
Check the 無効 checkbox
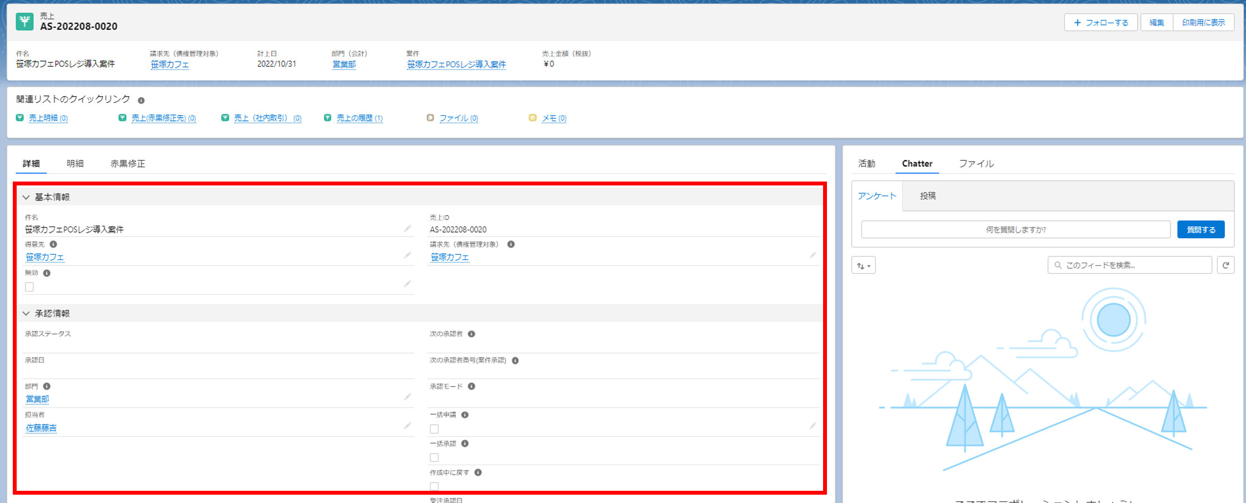[x=29, y=287]
